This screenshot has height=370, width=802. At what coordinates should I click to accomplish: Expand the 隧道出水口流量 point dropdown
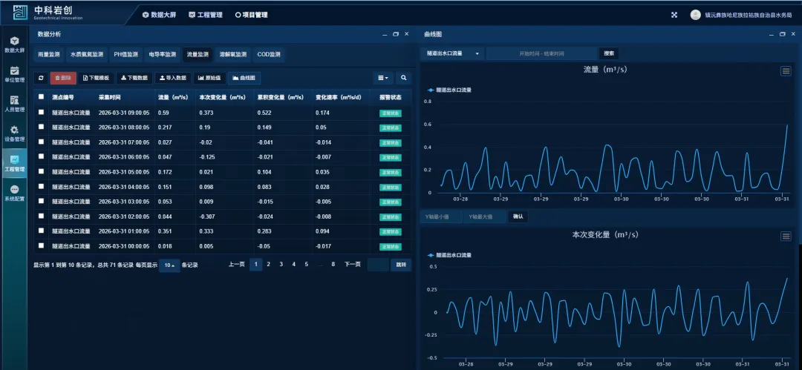tap(452, 53)
